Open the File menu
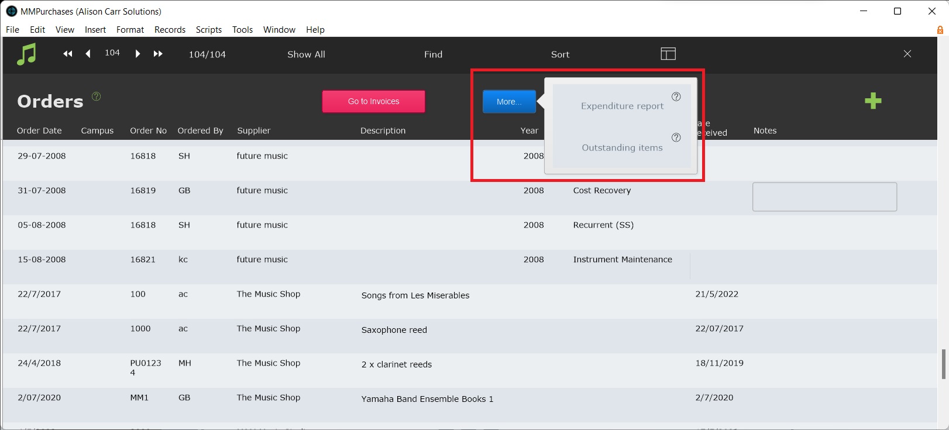The image size is (949, 430). (12, 30)
